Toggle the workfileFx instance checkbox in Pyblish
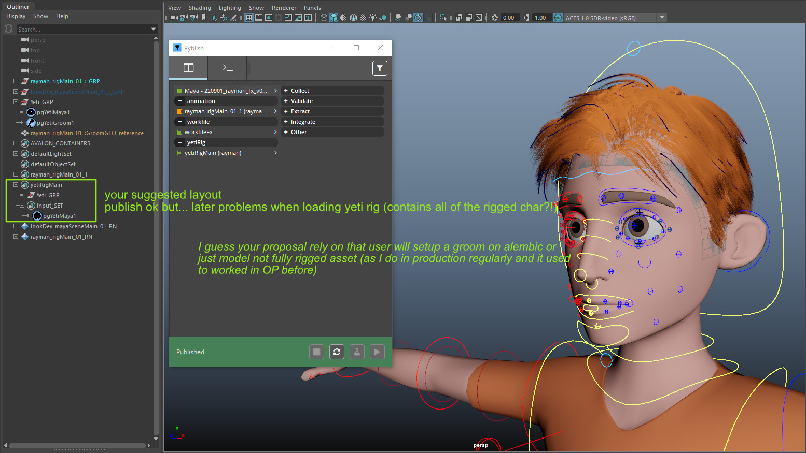 coord(179,132)
